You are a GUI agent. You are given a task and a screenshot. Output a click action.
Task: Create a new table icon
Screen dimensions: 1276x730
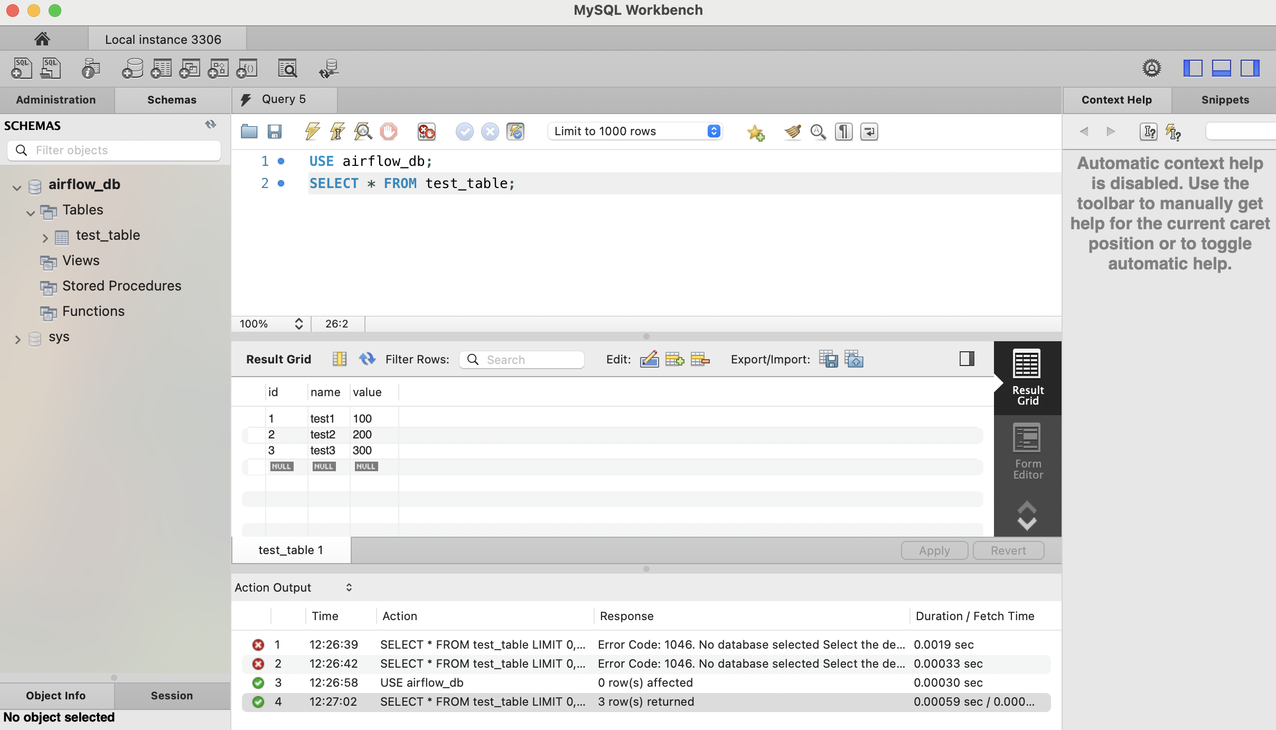tap(161, 69)
